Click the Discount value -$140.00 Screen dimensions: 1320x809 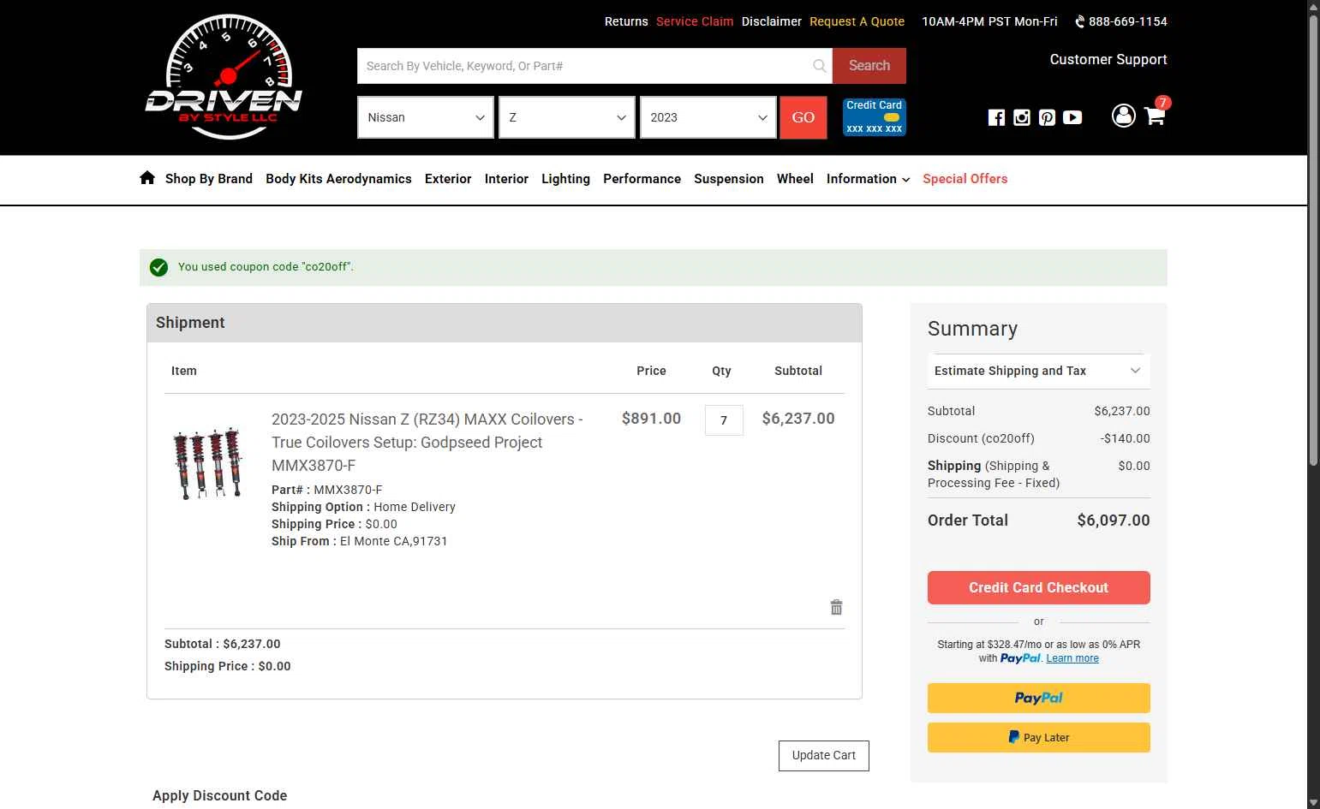(x=1126, y=438)
